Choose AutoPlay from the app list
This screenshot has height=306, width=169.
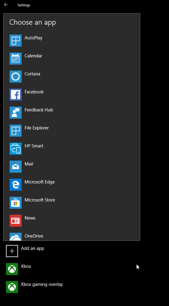tap(33, 38)
